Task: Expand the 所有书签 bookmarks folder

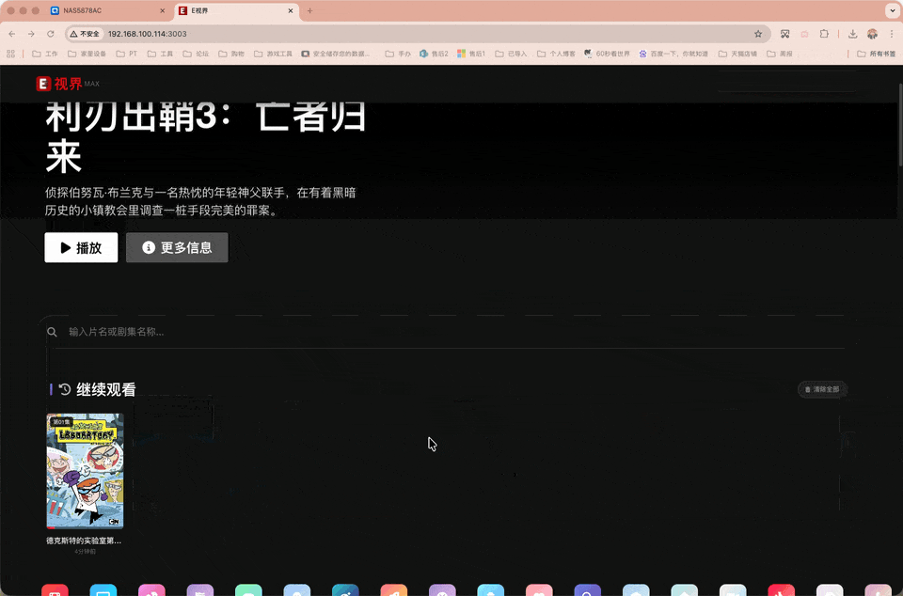Action: point(877,54)
